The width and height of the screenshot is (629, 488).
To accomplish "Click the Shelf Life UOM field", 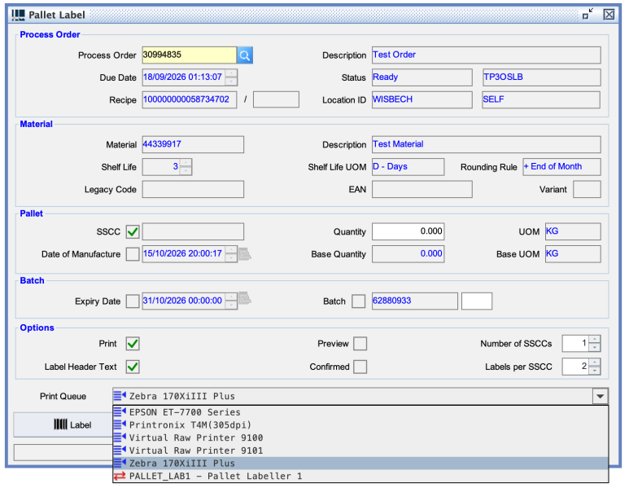I will tap(408, 167).
